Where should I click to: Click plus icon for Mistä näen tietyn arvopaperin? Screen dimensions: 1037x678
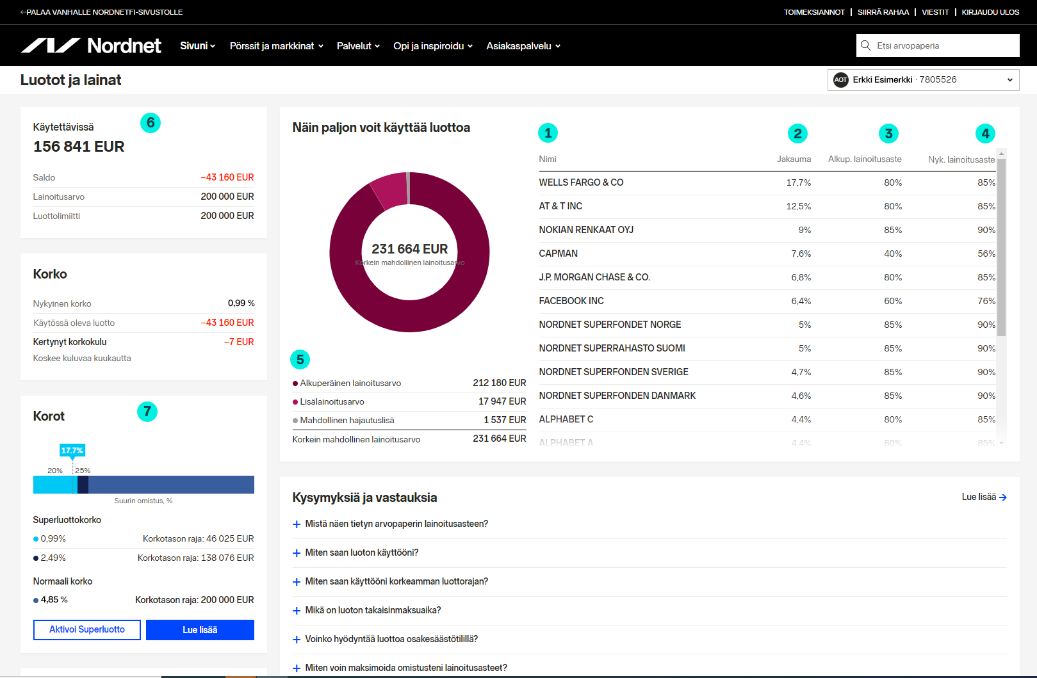click(x=297, y=524)
